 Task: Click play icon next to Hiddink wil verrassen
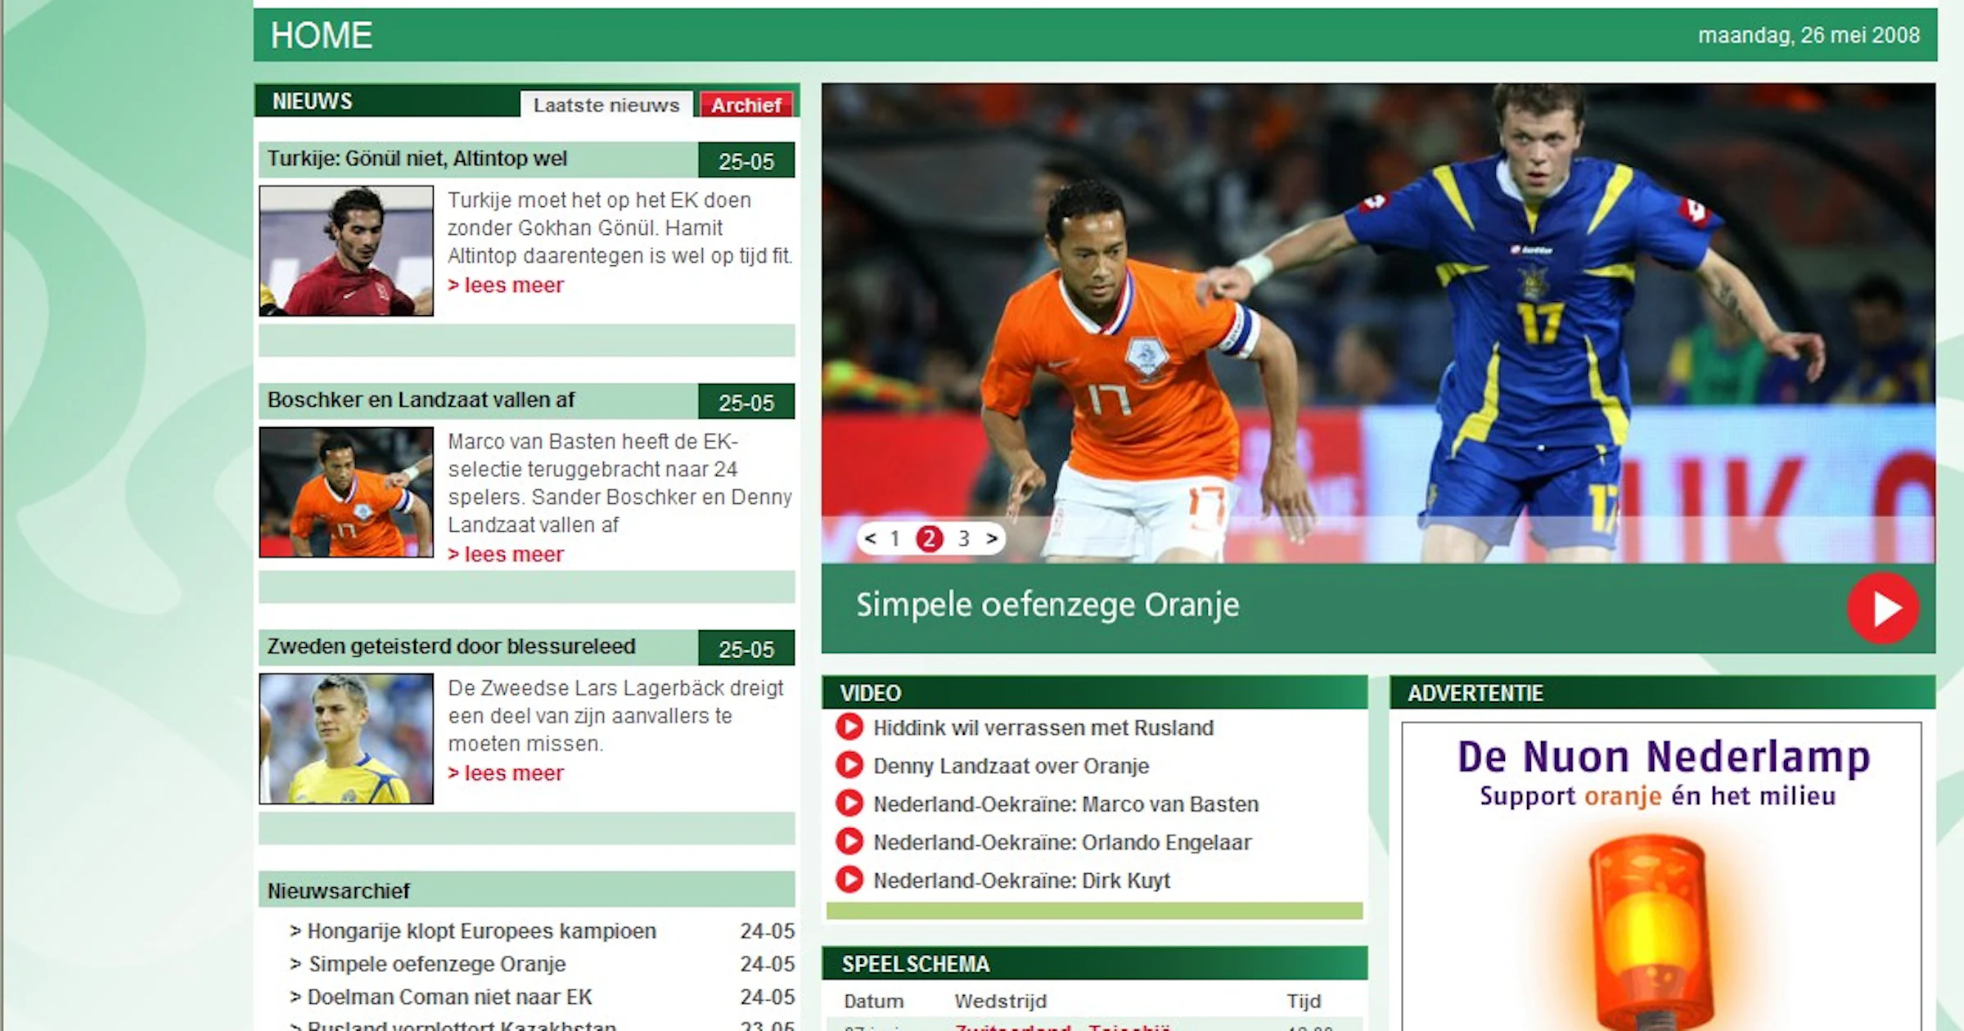coord(849,727)
